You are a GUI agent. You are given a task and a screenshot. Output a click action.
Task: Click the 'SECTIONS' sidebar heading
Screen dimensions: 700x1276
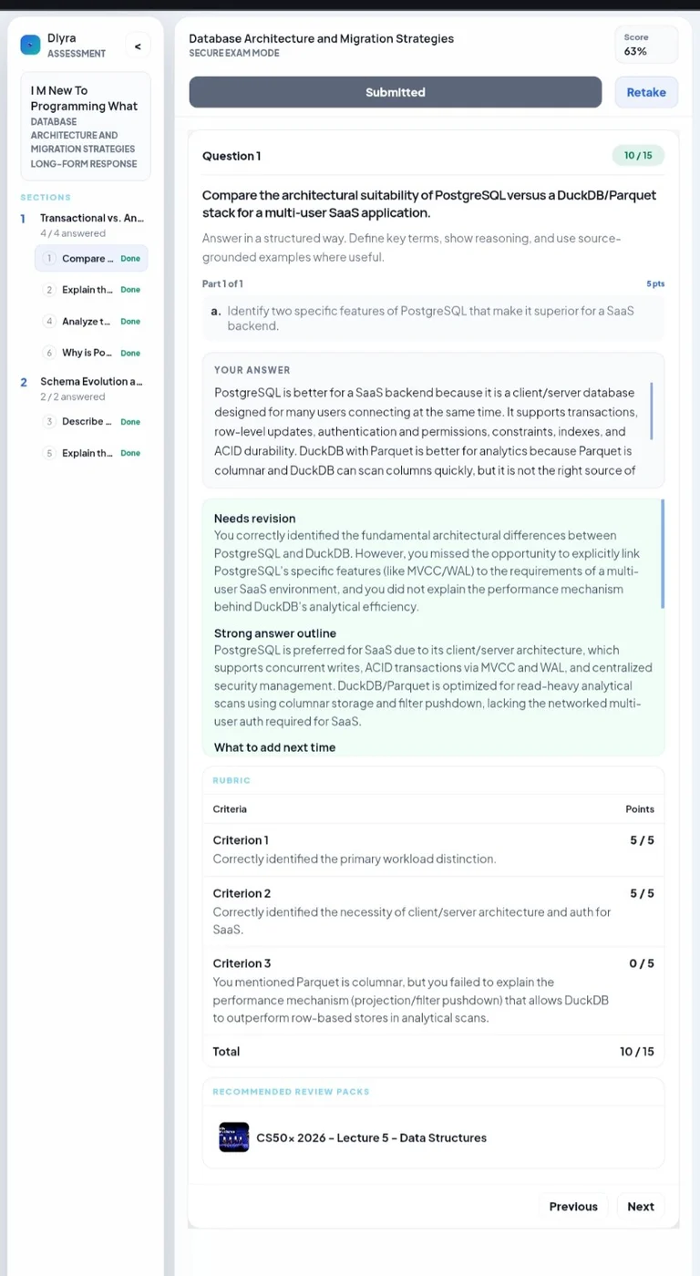pyautogui.click(x=46, y=197)
